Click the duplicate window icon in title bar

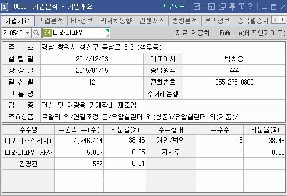222,7
